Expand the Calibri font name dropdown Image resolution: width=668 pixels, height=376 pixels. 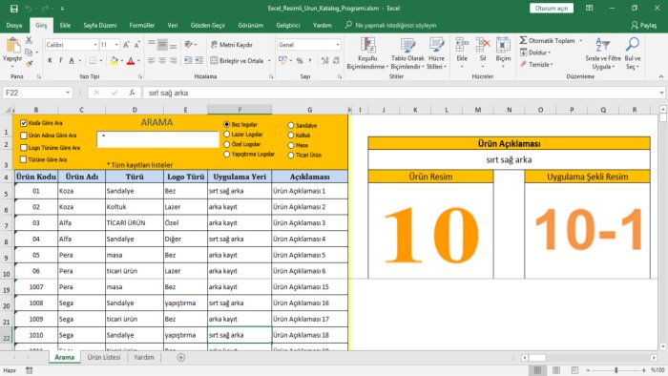tap(95, 45)
